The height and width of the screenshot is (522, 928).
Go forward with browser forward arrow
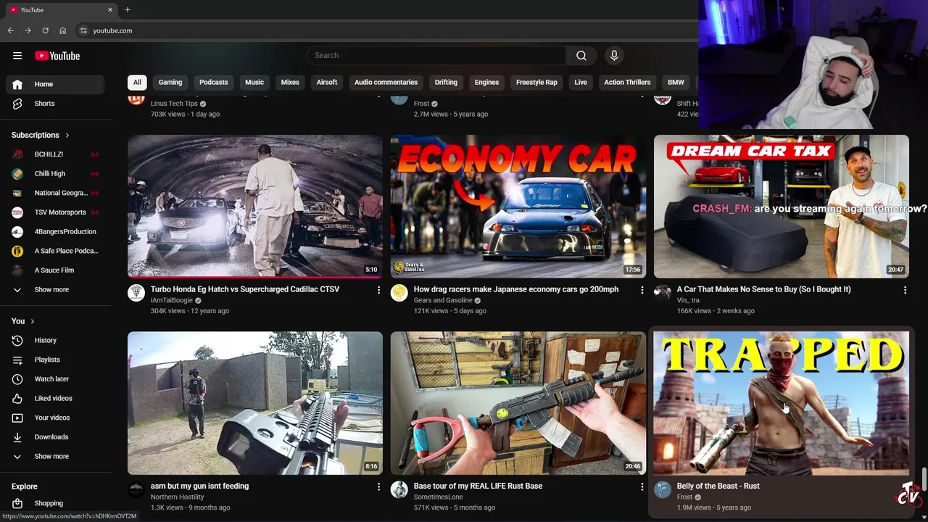point(28,30)
